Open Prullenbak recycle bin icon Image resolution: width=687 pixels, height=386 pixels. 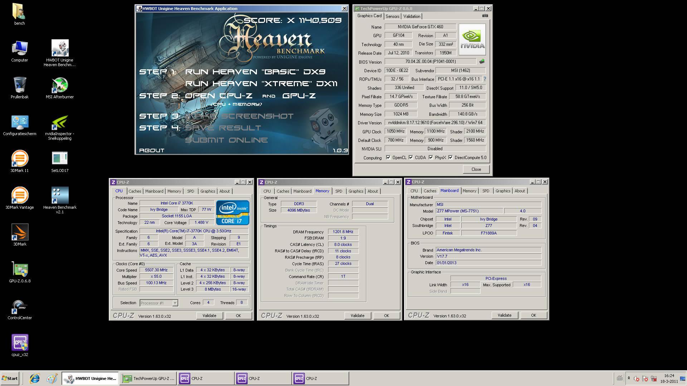pyautogui.click(x=19, y=88)
